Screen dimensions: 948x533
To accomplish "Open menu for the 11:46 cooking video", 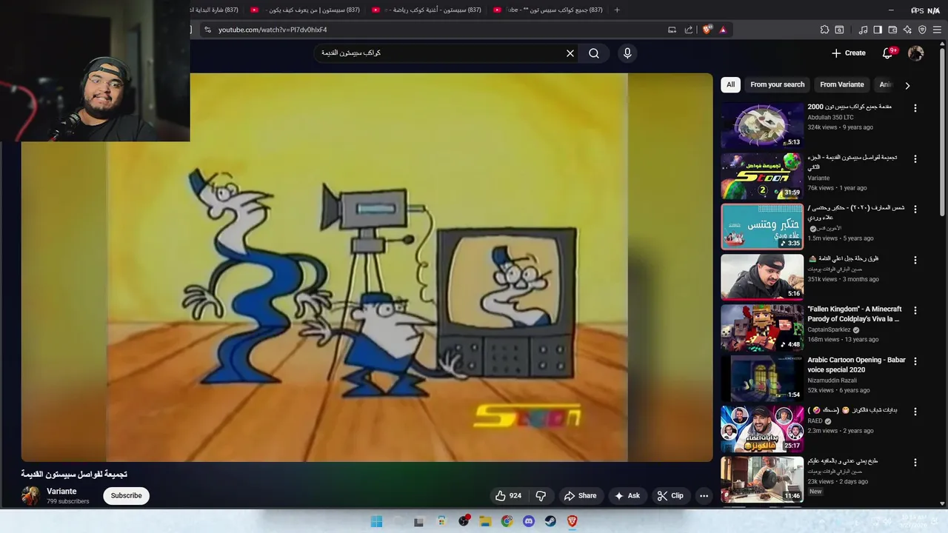I will point(915,463).
